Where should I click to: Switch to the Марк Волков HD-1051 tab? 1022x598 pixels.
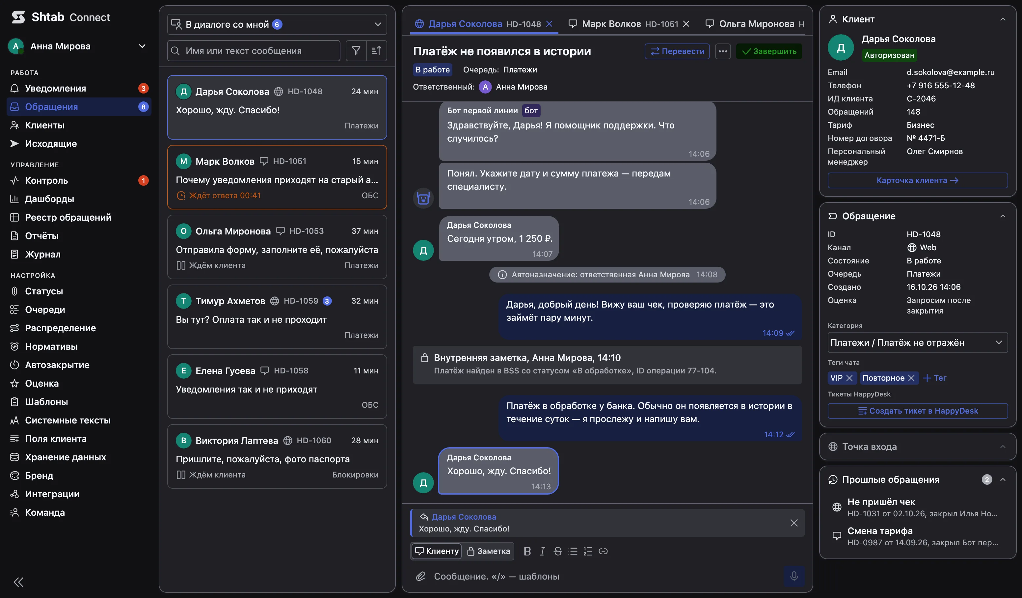(629, 23)
